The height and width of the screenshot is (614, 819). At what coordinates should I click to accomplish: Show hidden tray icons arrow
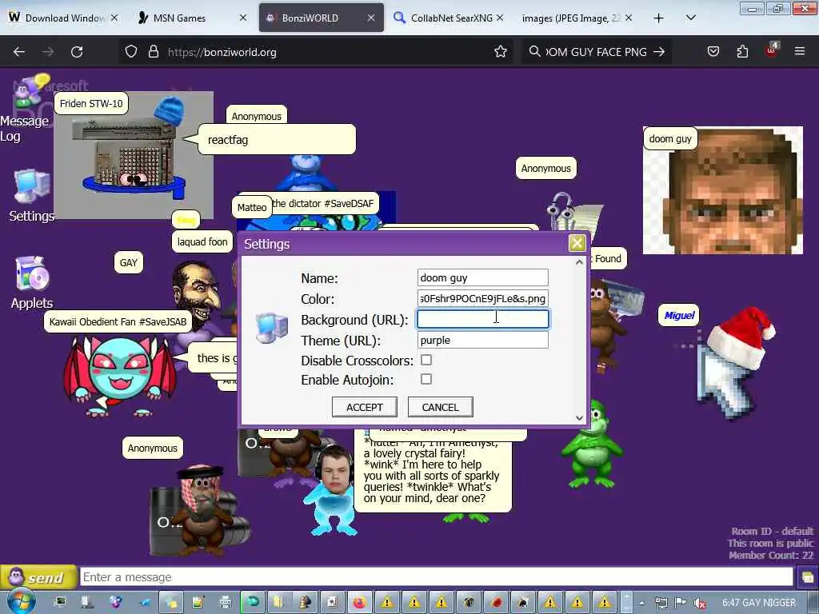[x=641, y=604]
